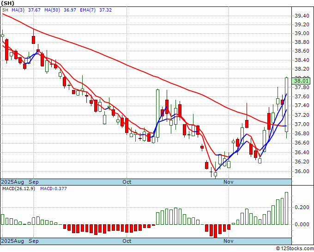Click the 37.40 price axis label
Image resolution: width=314 pixels, height=252 pixels.
(302, 106)
